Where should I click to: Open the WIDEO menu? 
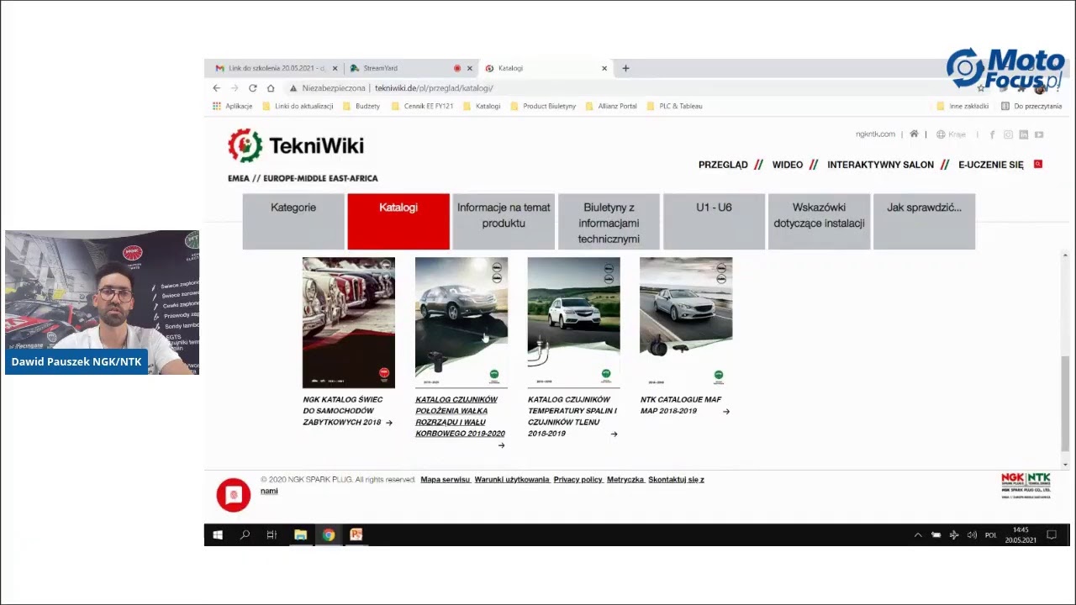click(788, 165)
